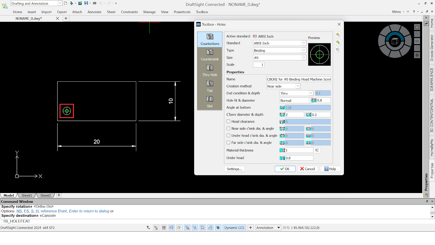Toggle the entity snap (ESnap) status icon
This screenshot has height=245, width=435.
pyautogui.click(x=187, y=228)
